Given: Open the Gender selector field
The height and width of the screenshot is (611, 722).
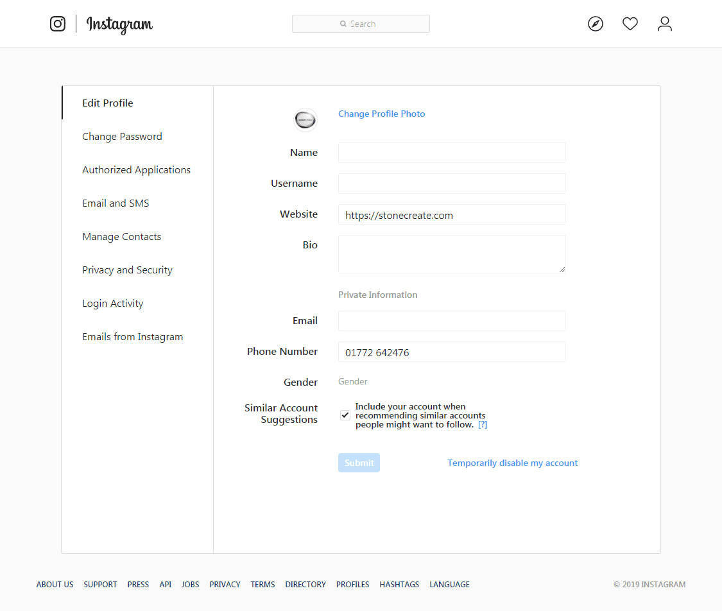Looking at the screenshot, I should (353, 381).
